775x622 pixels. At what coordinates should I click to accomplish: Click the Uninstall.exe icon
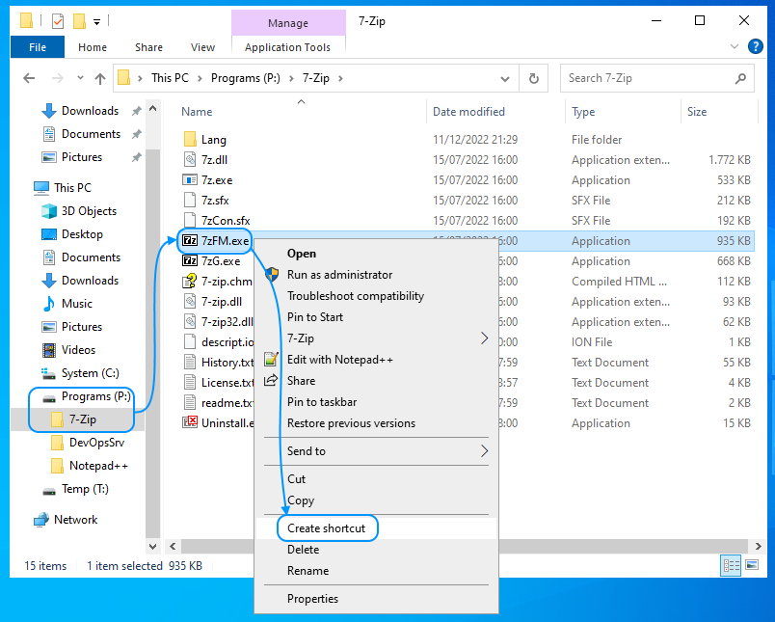pyautogui.click(x=190, y=422)
